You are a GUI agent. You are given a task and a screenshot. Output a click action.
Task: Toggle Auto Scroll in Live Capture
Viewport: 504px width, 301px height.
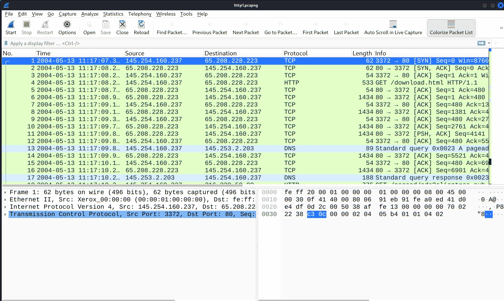[393, 28]
